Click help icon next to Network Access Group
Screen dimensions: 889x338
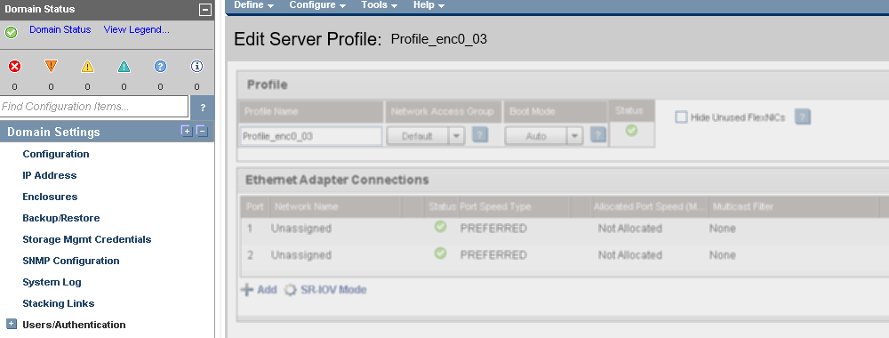pyautogui.click(x=480, y=135)
